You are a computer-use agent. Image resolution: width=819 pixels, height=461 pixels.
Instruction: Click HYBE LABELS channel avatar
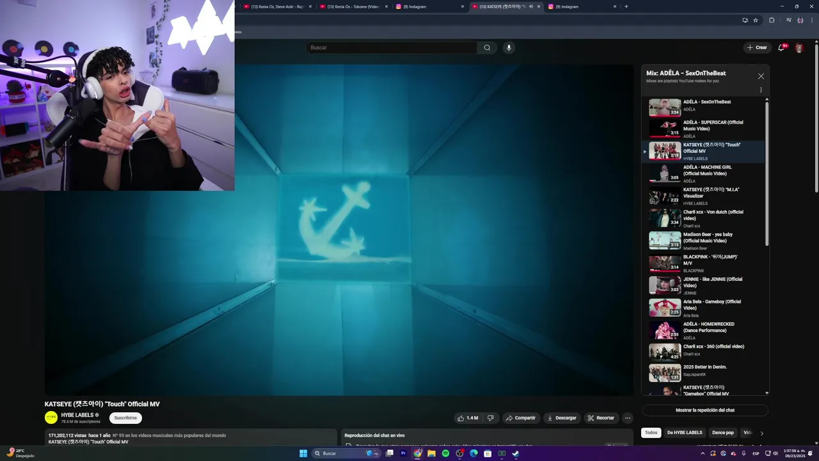click(51, 417)
